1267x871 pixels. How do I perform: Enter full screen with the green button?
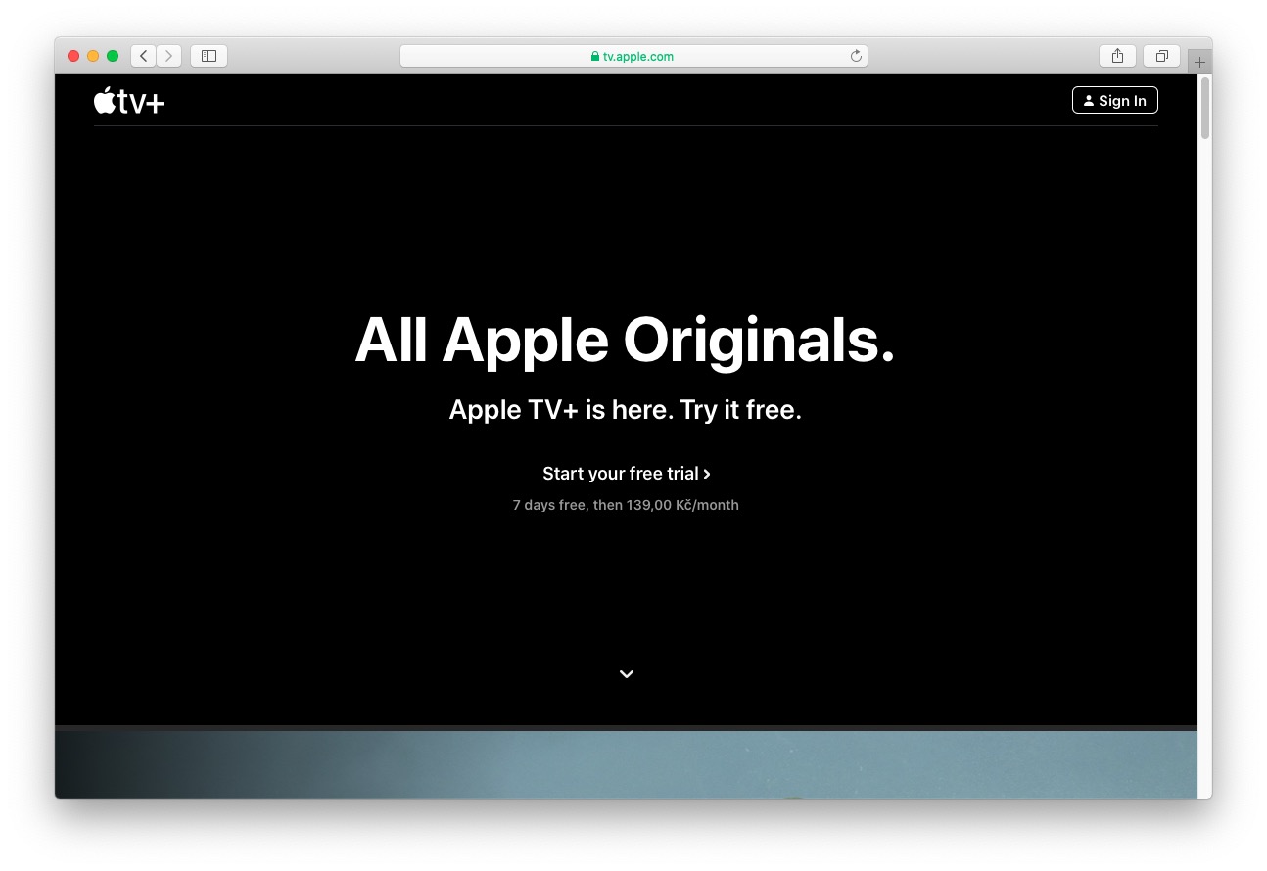click(113, 56)
